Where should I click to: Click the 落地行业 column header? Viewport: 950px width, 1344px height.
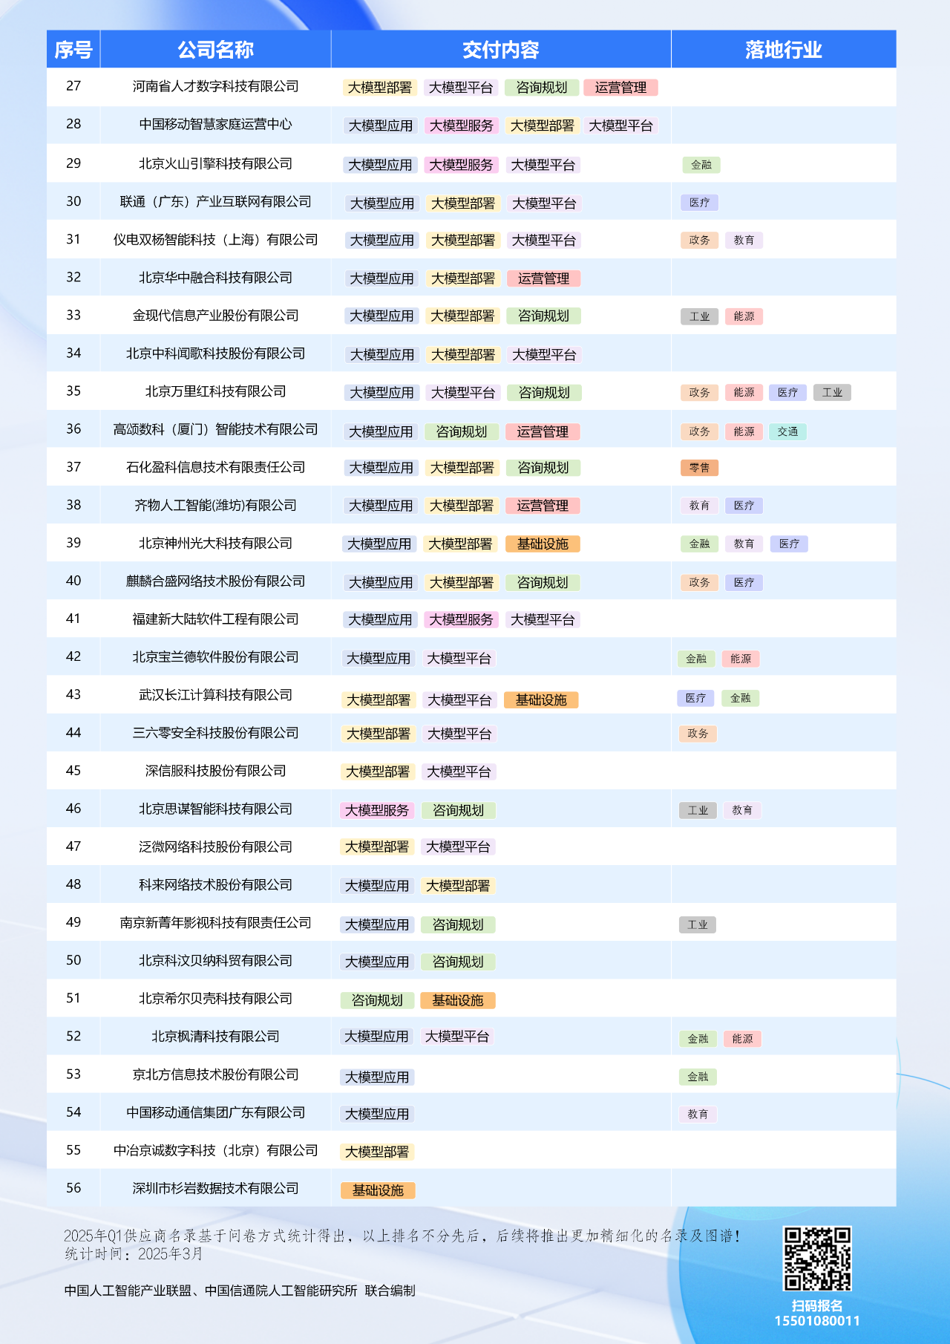coord(784,50)
